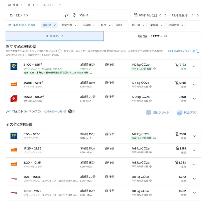Select the おすすめ tab
The width and height of the screenshot is (204, 204).
point(54,36)
